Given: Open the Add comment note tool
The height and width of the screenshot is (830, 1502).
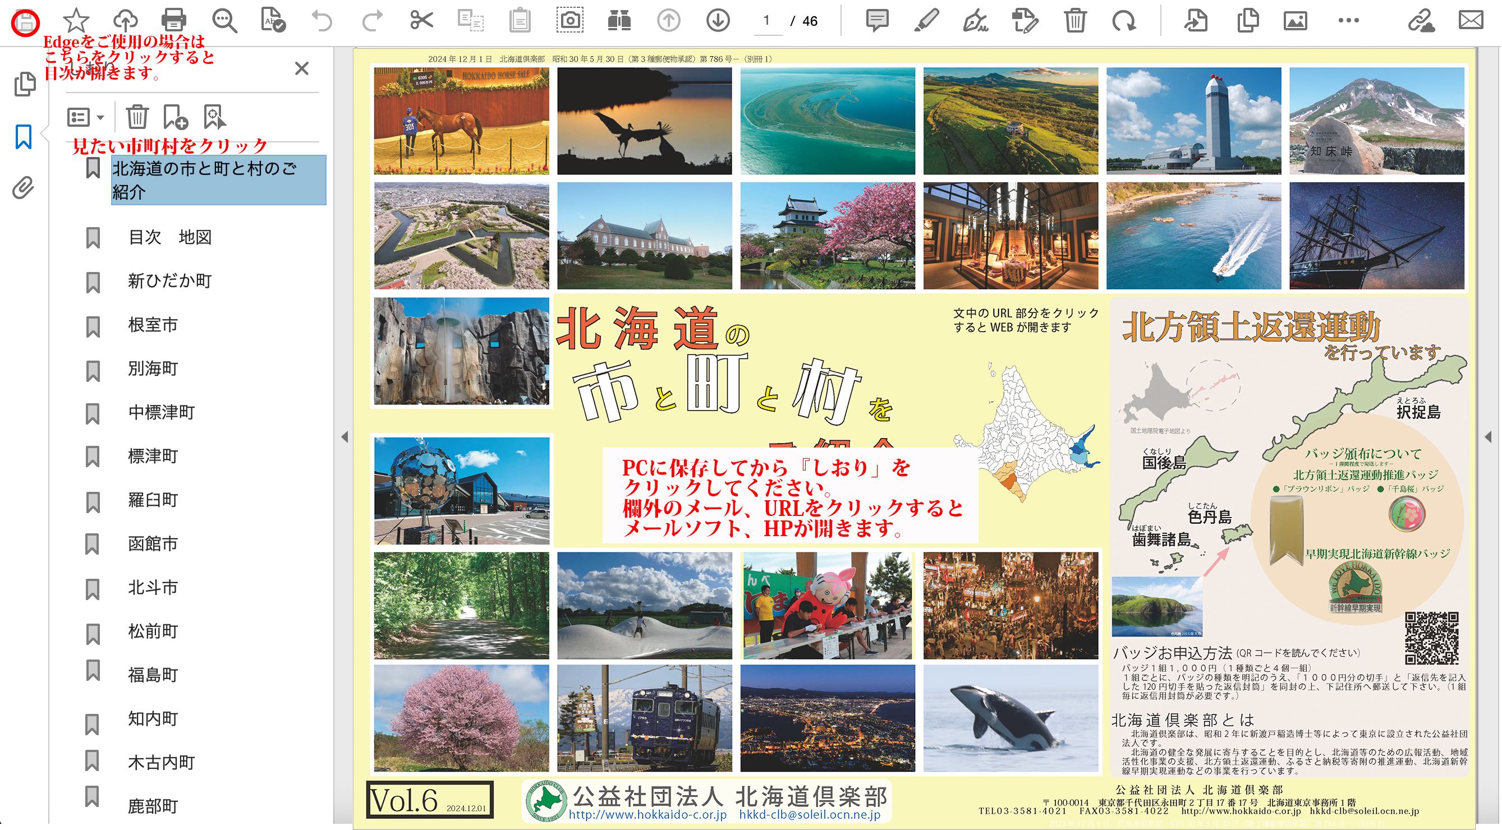Looking at the screenshot, I should (877, 21).
